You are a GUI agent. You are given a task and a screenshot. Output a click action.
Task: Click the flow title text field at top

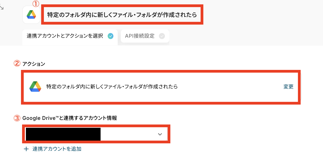click(122, 15)
